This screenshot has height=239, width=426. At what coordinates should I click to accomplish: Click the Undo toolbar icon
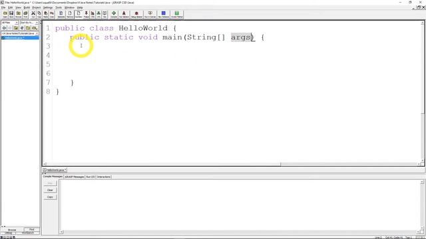point(52,15)
